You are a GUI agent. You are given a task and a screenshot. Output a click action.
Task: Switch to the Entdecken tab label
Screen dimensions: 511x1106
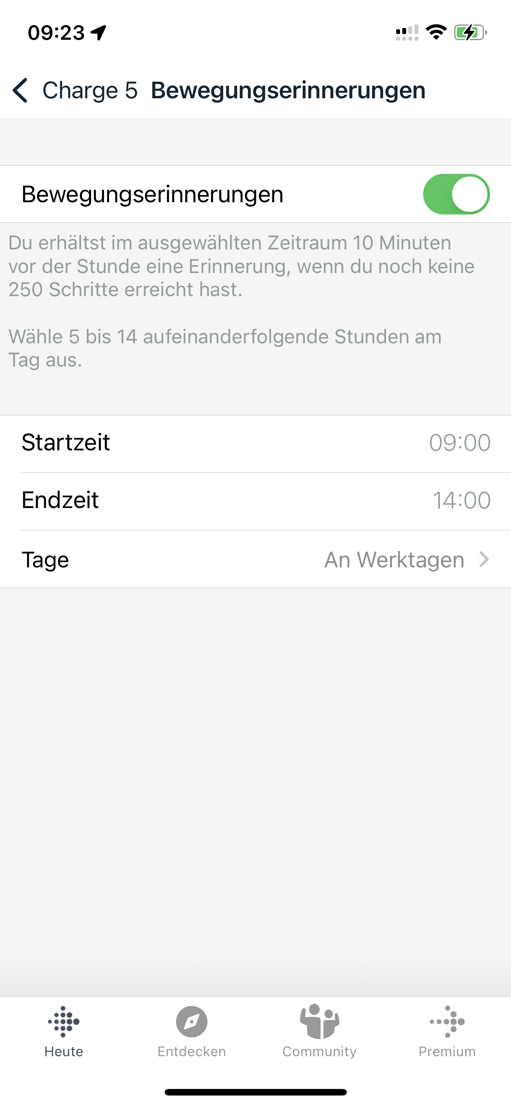(191, 1051)
